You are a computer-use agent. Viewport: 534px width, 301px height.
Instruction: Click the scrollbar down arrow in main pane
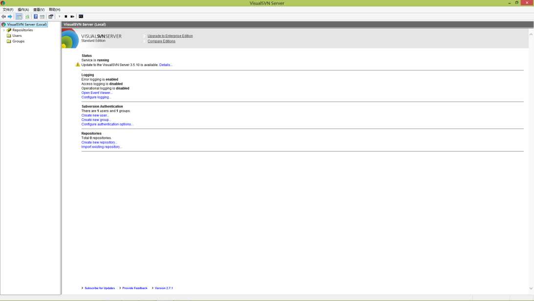click(531, 288)
